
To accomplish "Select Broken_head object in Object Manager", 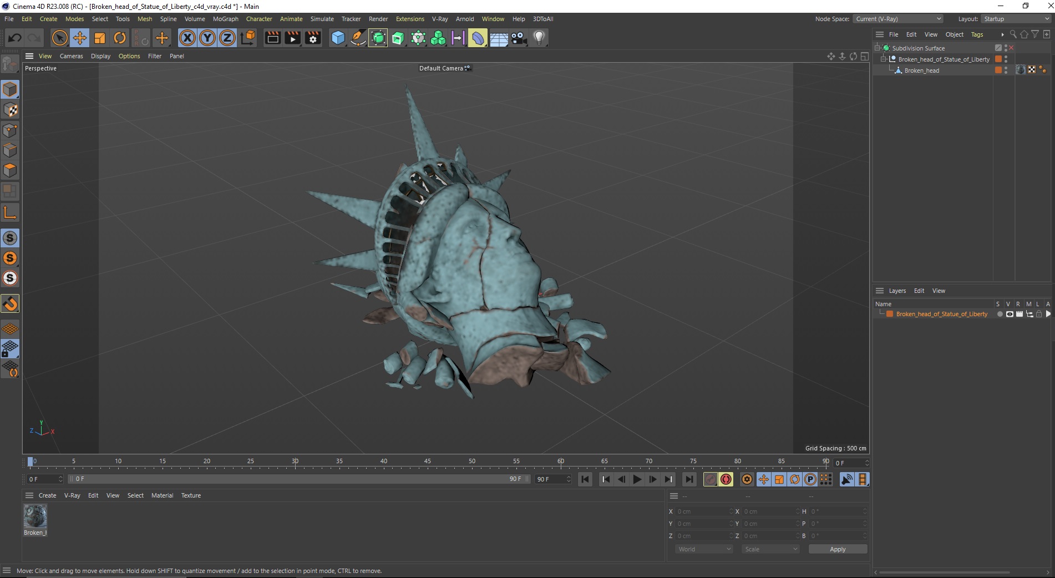I will (x=921, y=70).
